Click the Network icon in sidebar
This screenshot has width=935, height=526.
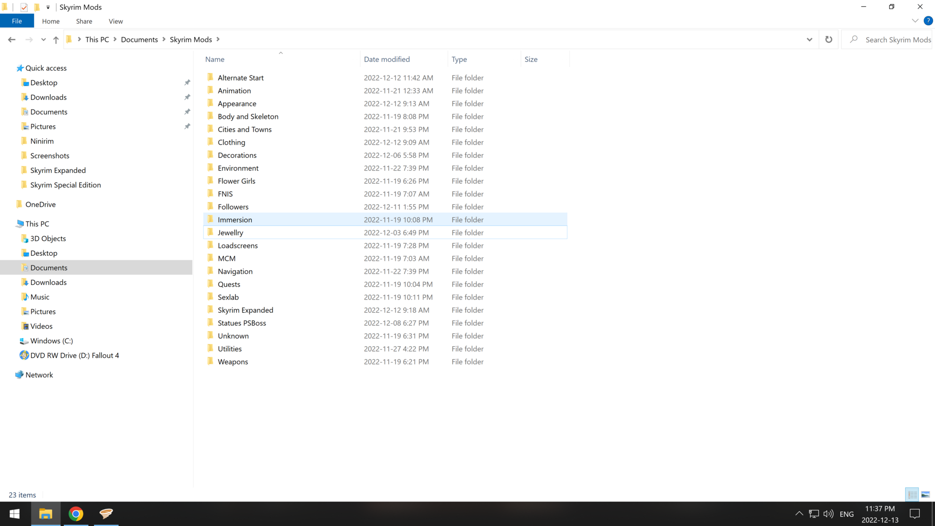(x=19, y=375)
